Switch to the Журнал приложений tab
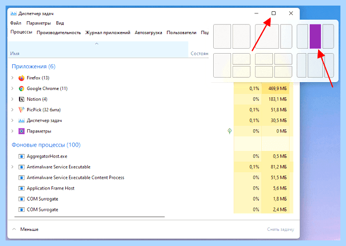The width and height of the screenshot is (346, 246). (108, 32)
